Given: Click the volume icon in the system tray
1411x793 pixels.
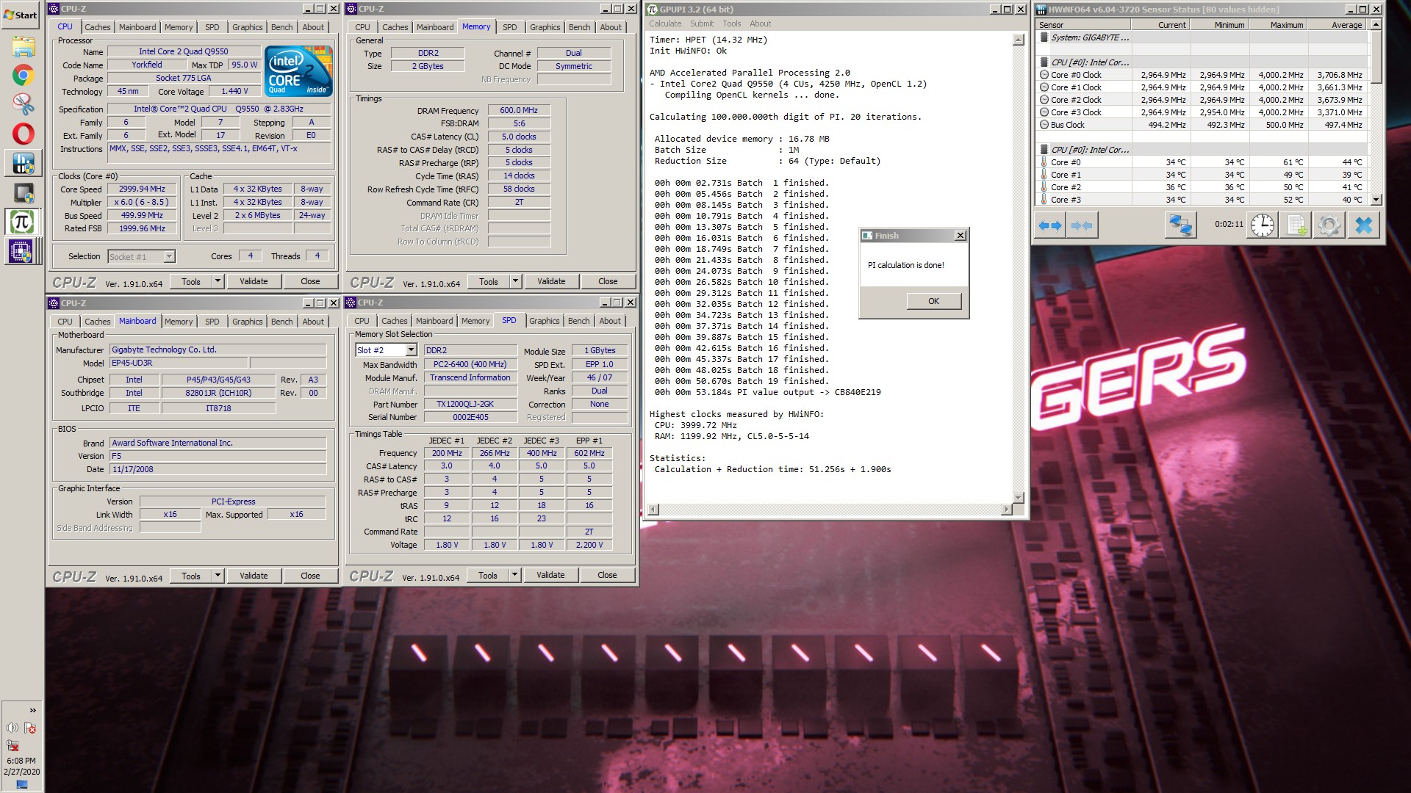Looking at the screenshot, I should 12,728.
